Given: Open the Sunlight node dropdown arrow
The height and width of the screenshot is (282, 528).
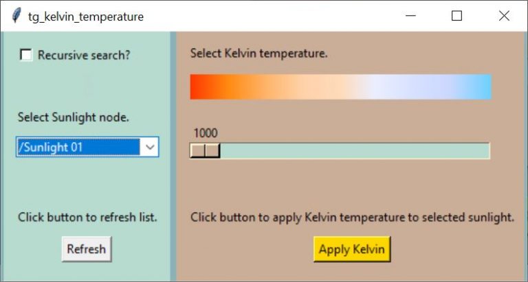Looking at the screenshot, I should (x=150, y=148).
